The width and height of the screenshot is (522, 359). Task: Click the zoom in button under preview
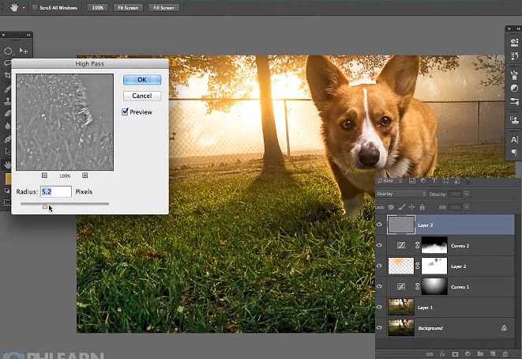coord(84,176)
